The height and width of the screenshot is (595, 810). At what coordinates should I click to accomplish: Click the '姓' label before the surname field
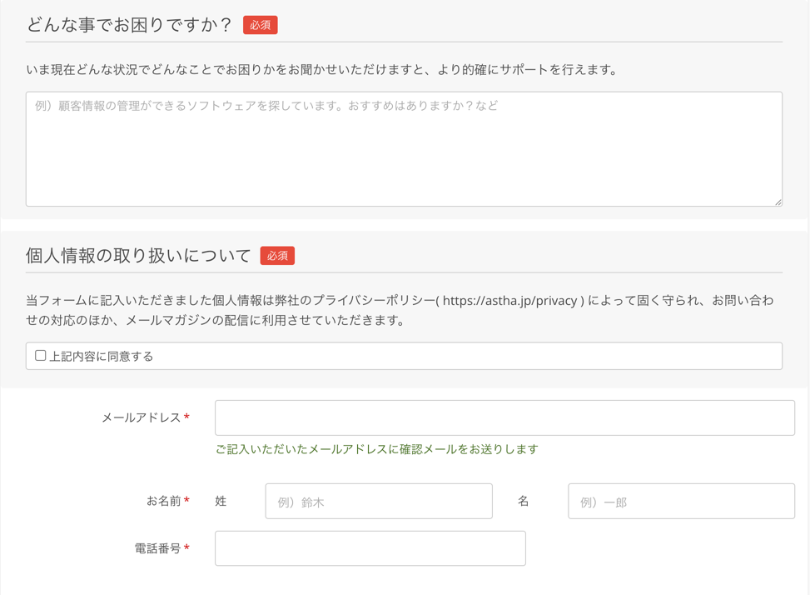221,501
